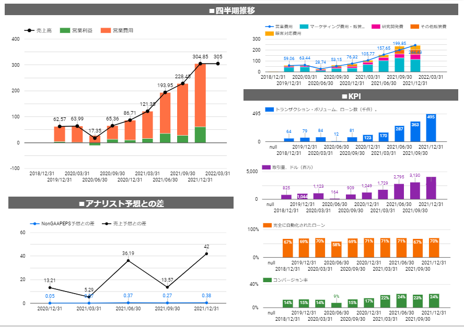Click the orange bar labeled 58%
This screenshot has height=327, width=464.
(336, 249)
